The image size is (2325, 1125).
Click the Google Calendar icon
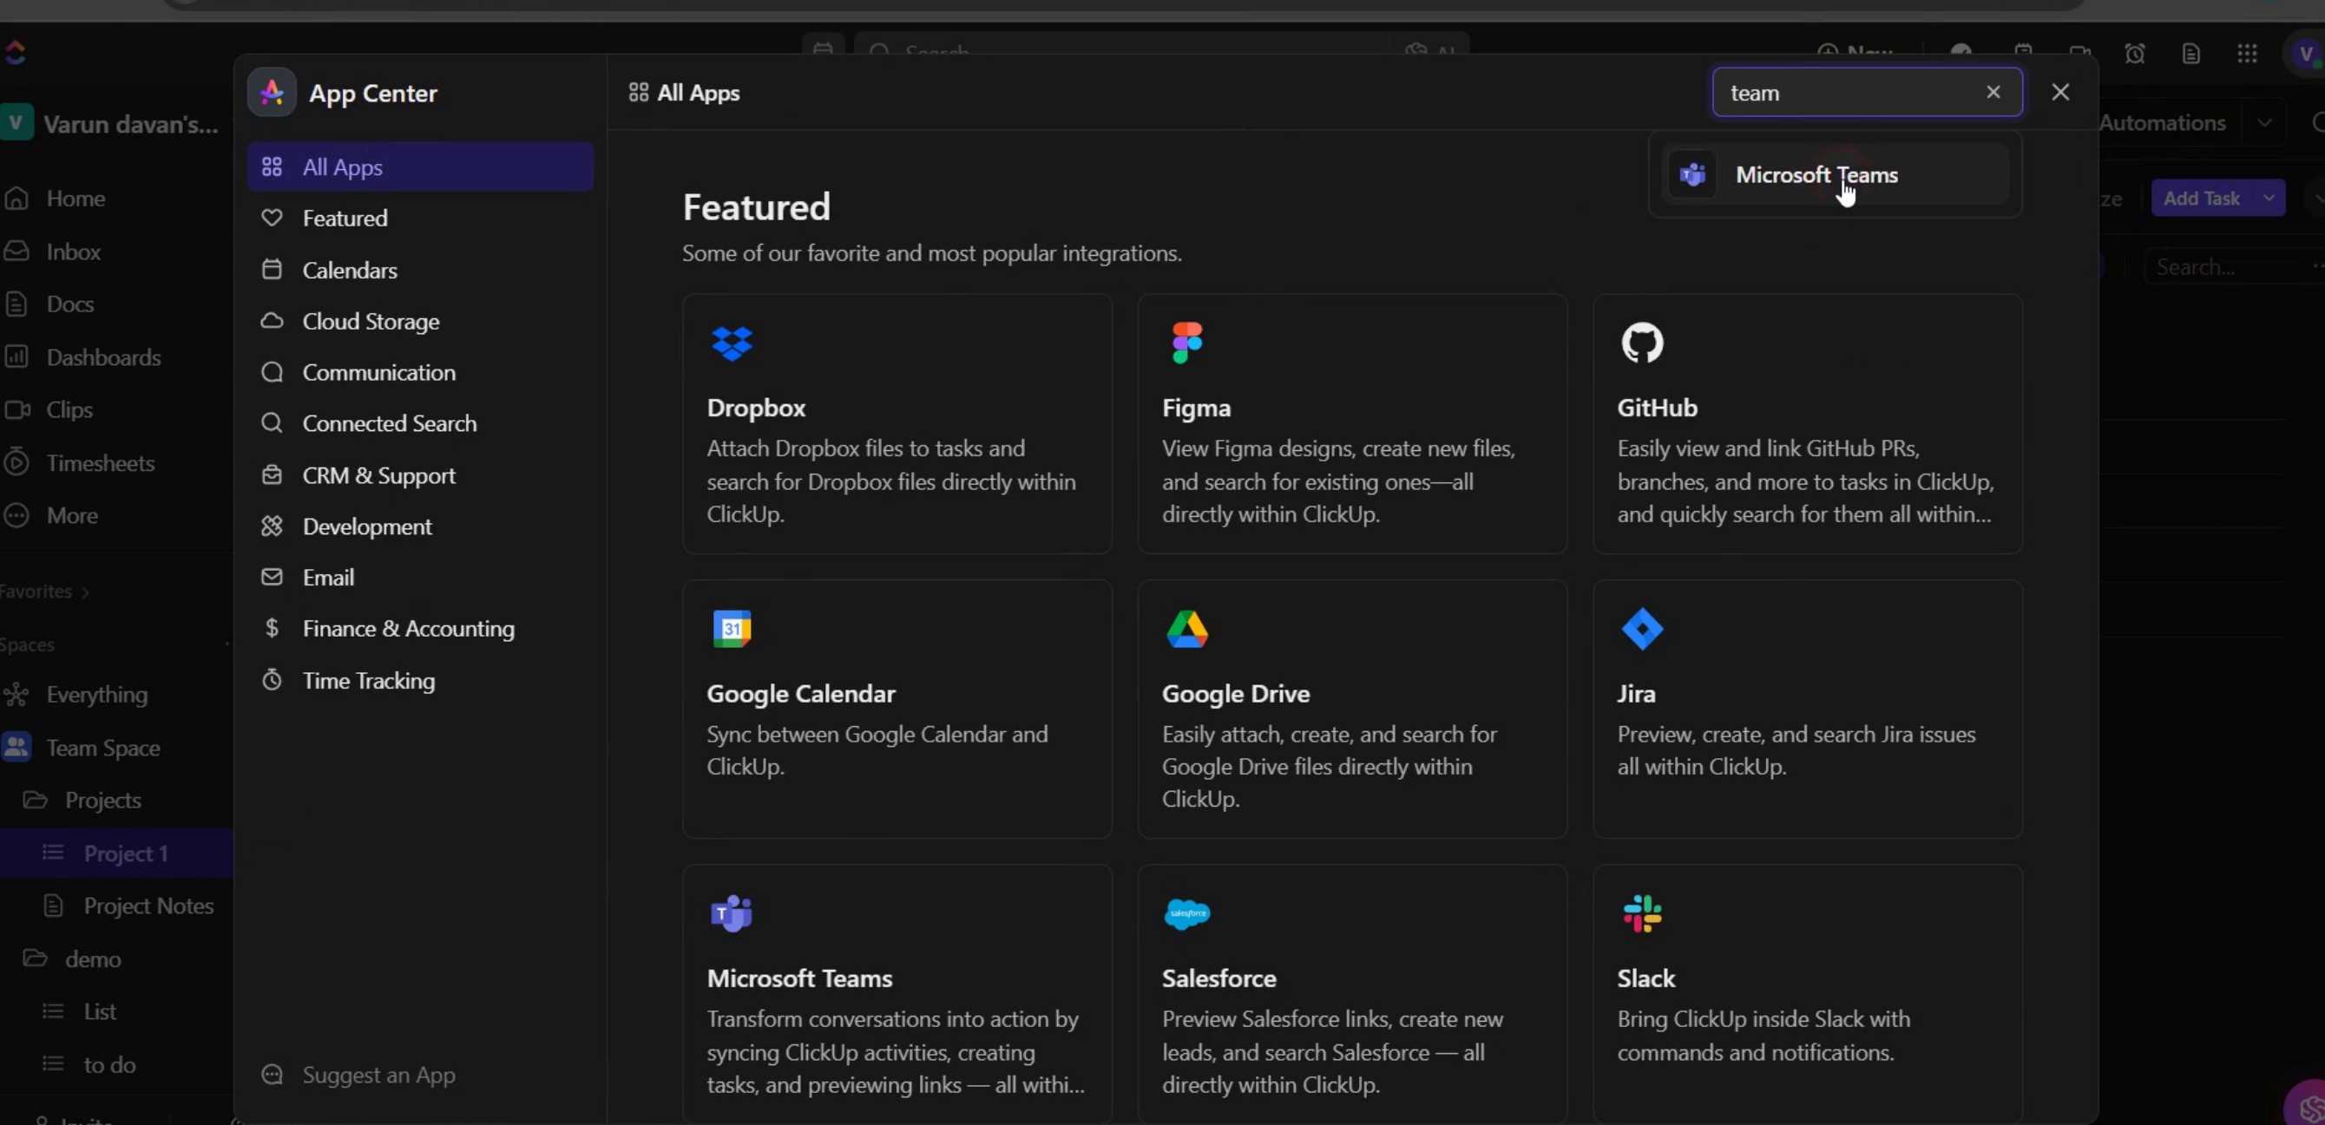(x=731, y=629)
